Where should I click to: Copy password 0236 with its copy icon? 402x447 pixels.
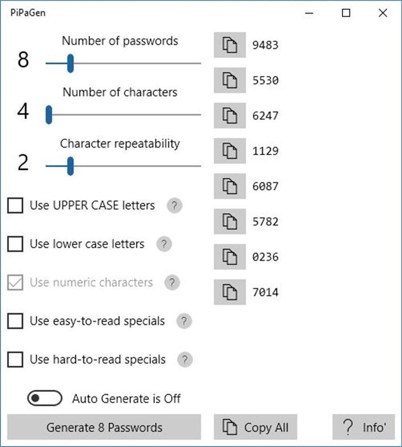[x=230, y=257]
